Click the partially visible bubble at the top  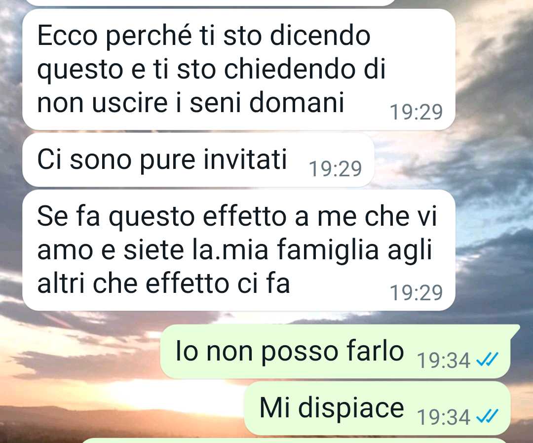pyautogui.click(x=211, y=3)
